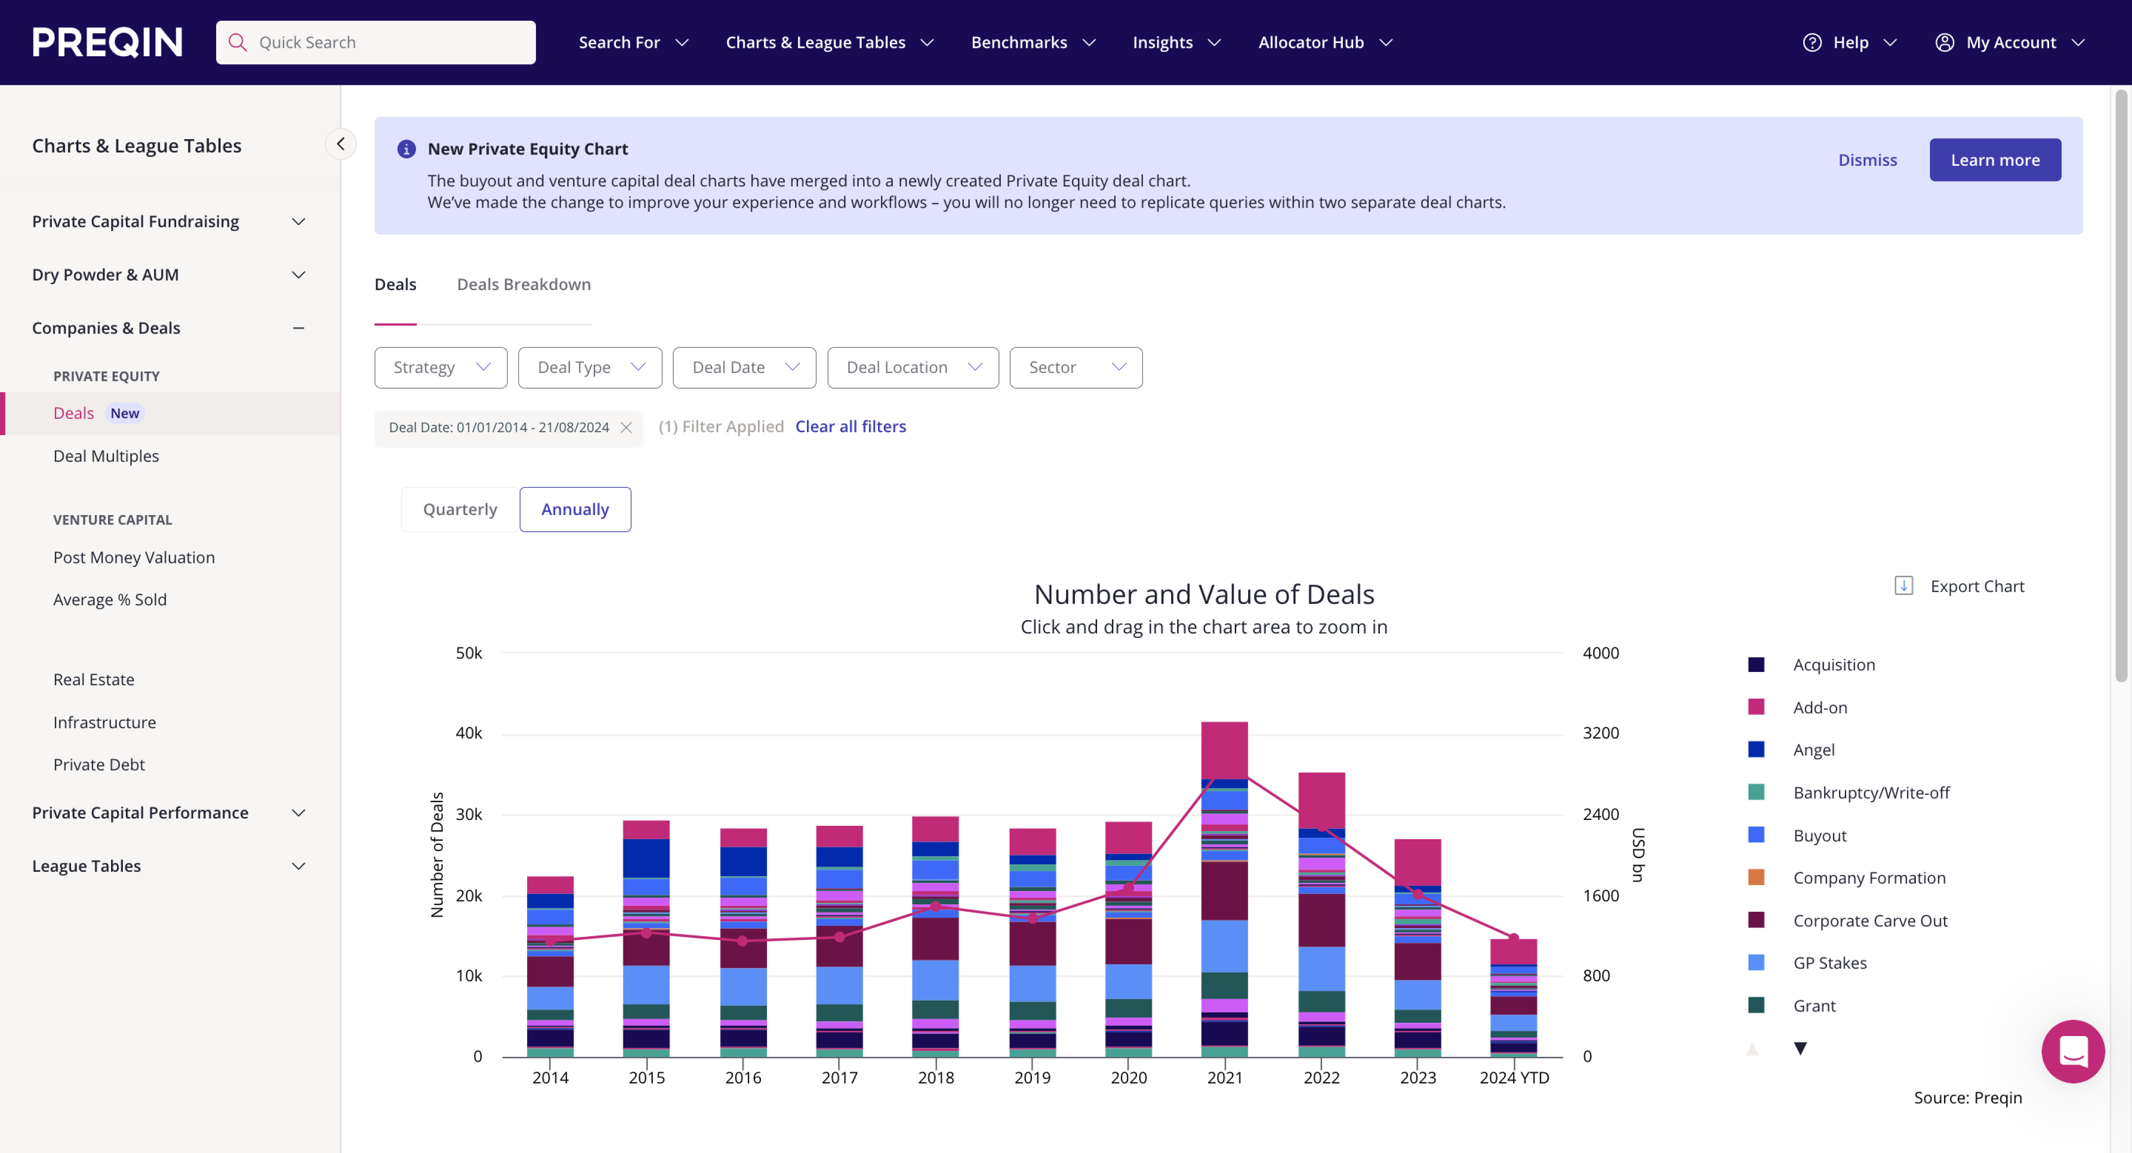The width and height of the screenshot is (2132, 1153).
Task: Open the Strategy filter dropdown
Action: [440, 367]
